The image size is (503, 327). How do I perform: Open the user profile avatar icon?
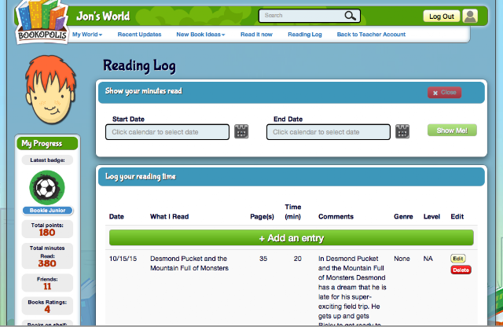tap(470, 16)
